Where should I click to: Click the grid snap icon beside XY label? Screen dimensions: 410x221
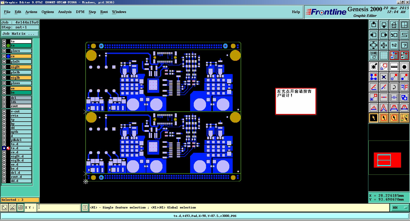(x=20, y=207)
